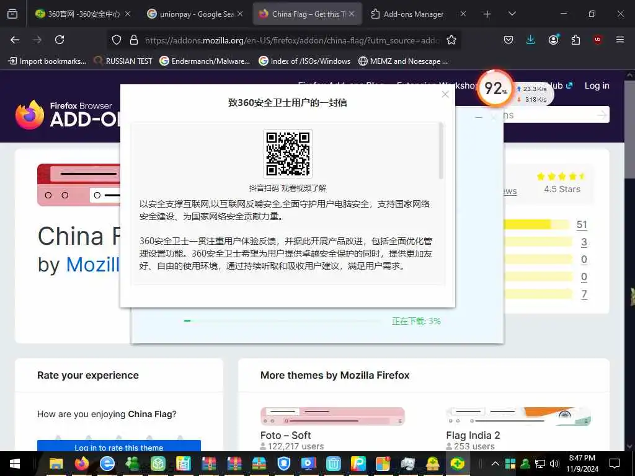Open the Foto – Soft theme preview
The image size is (635, 476).
click(x=332, y=416)
